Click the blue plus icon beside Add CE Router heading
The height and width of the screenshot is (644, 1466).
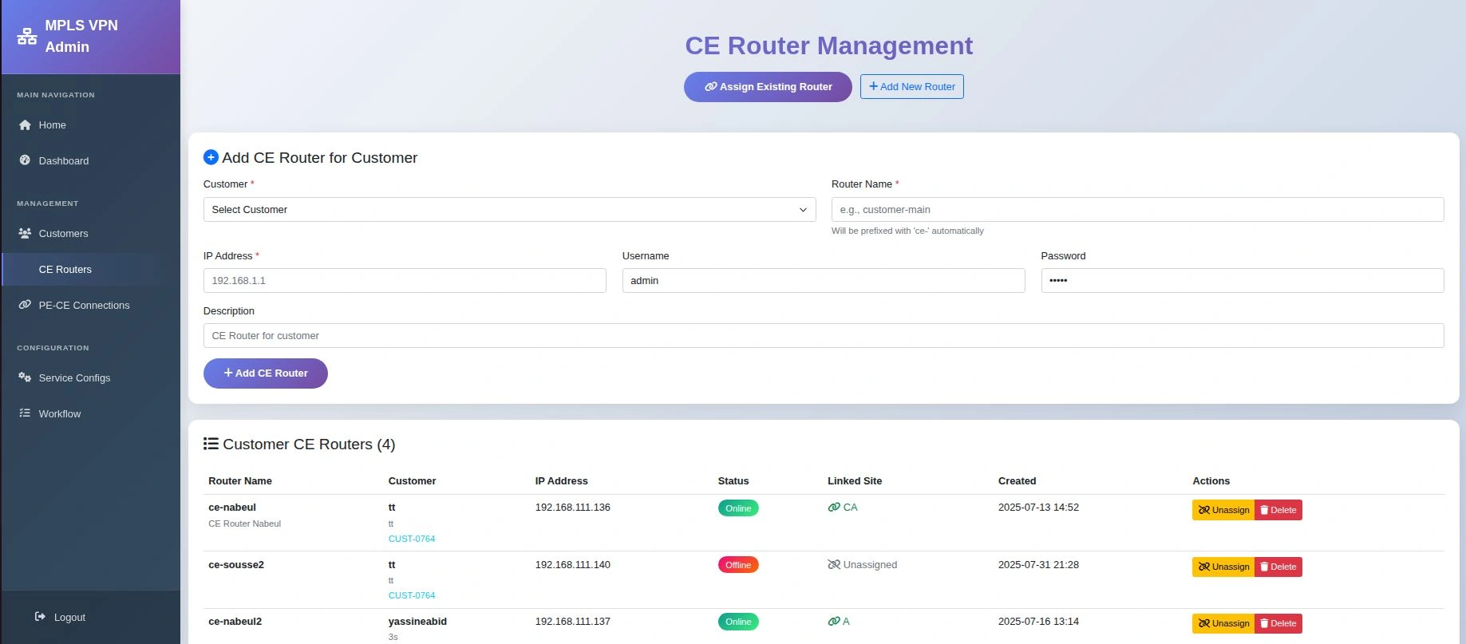211,157
